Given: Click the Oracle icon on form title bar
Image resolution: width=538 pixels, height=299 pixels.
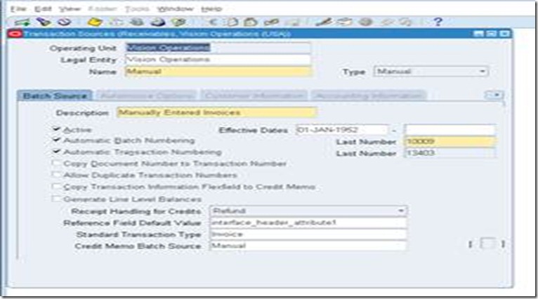Looking at the screenshot, I should 15,34.
